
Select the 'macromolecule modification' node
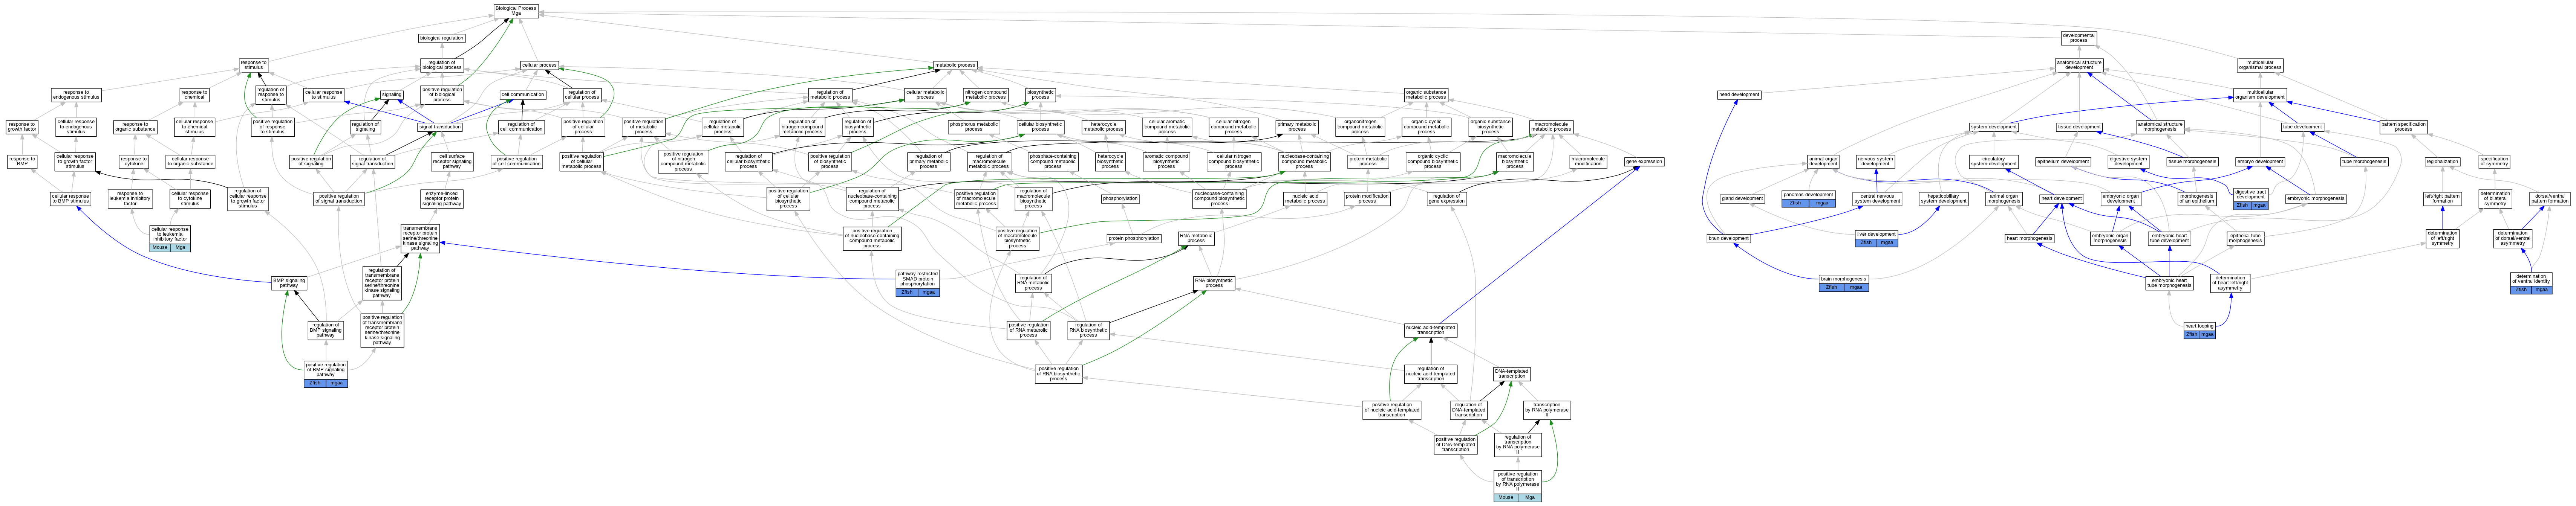coord(1588,162)
